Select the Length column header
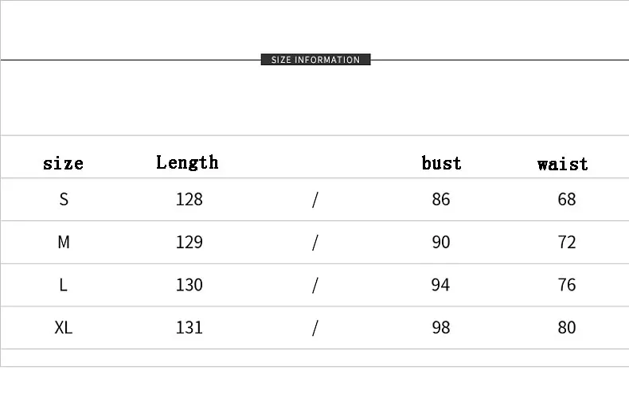The height and width of the screenshot is (409, 629). [187, 162]
